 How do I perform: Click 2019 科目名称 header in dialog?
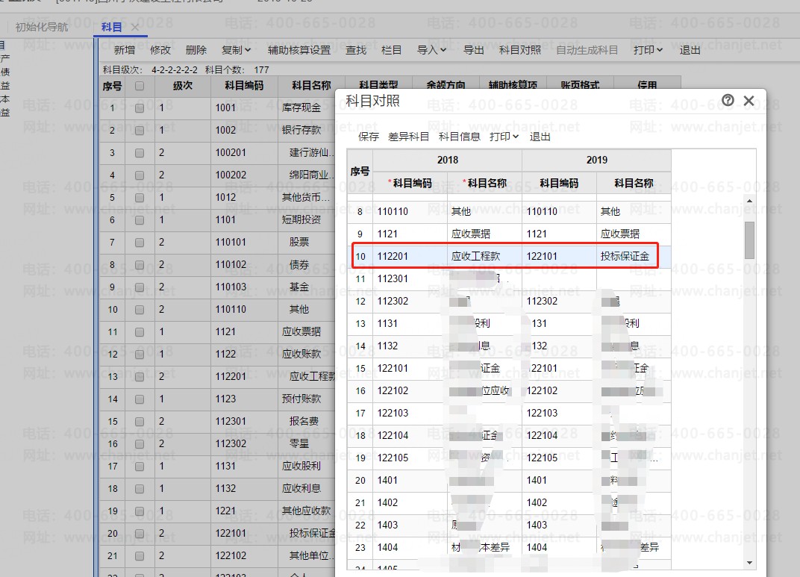click(x=634, y=183)
